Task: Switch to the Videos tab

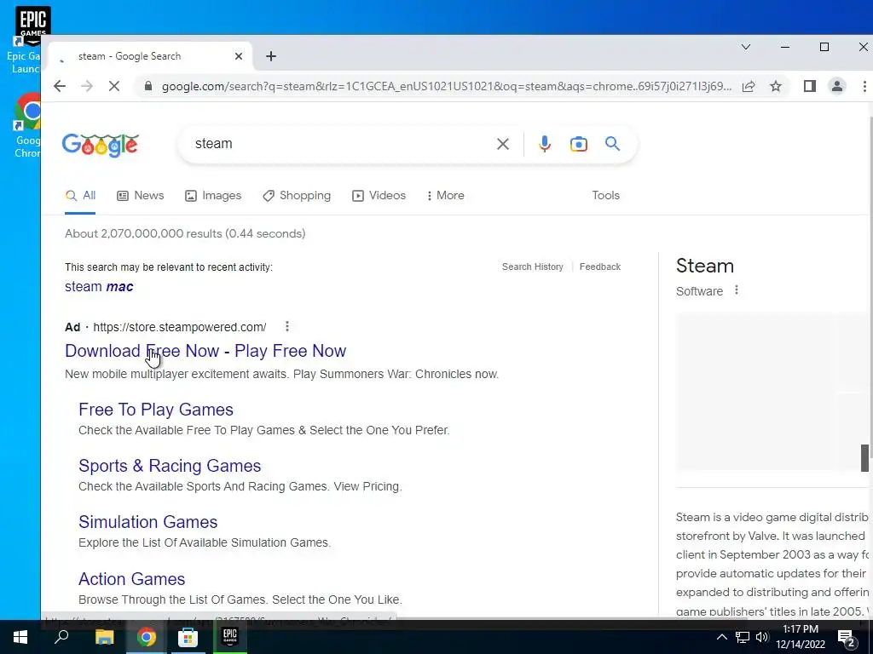Action: pos(379,196)
